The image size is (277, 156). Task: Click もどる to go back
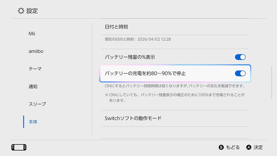point(229,147)
